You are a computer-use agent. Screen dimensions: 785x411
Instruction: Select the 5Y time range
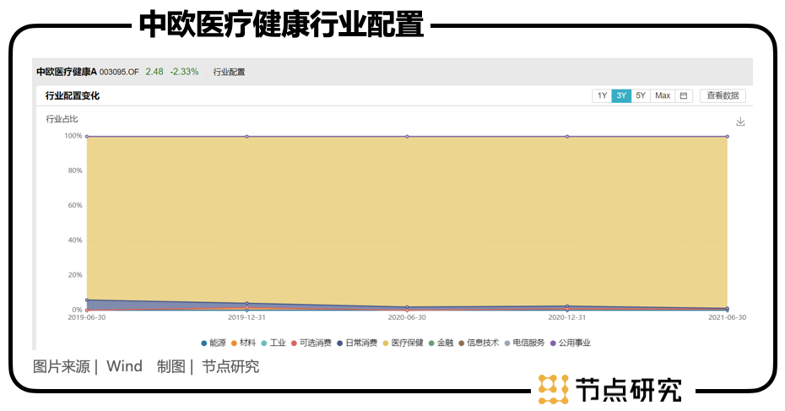(x=641, y=96)
